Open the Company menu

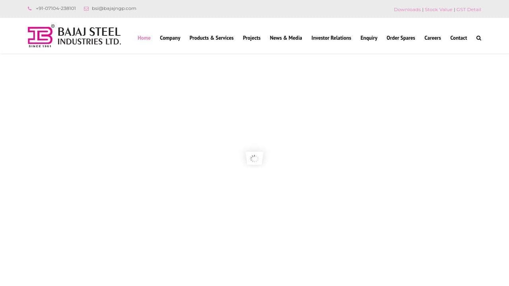click(x=170, y=38)
